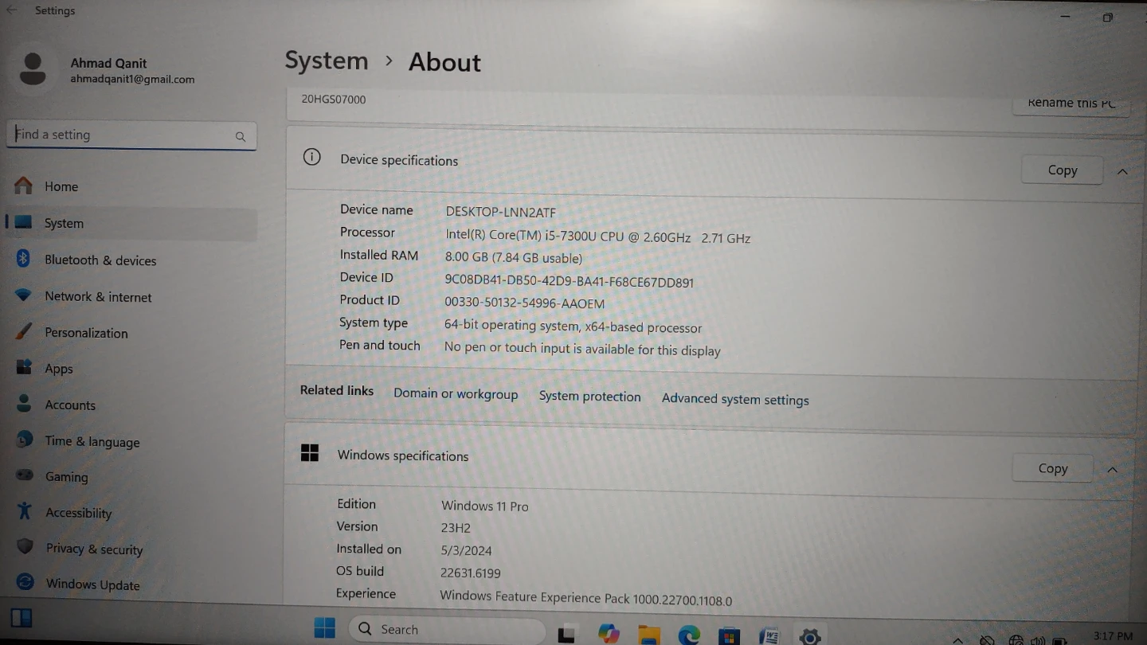Click the taskbar clock showing 3:17 PM
The image size is (1147, 645).
[x=1113, y=635]
